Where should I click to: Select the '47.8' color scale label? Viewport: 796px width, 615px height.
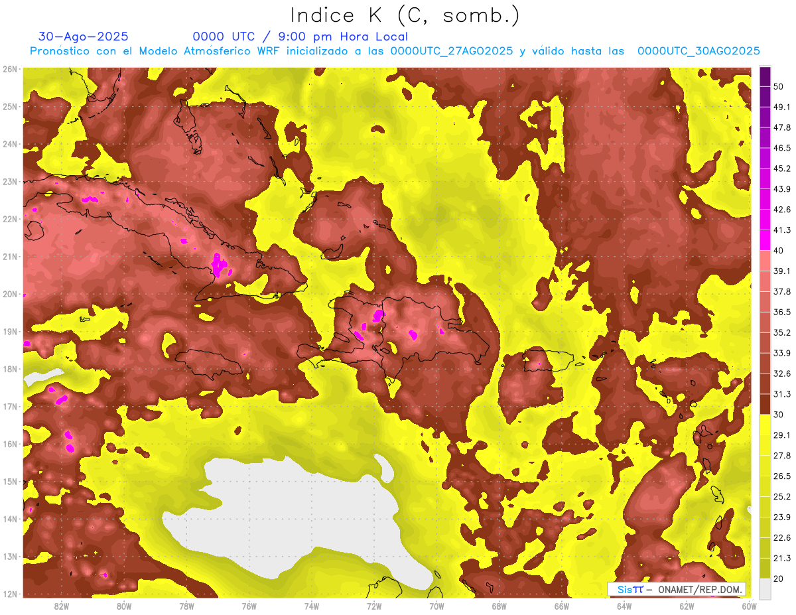pos(781,127)
